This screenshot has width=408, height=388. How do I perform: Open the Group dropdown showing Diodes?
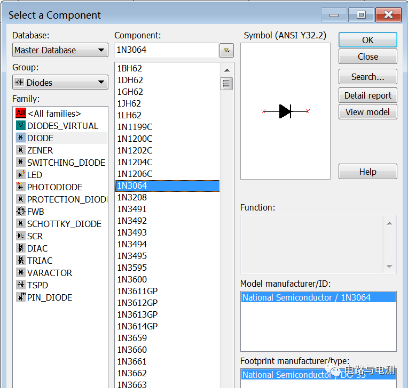coord(60,82)
